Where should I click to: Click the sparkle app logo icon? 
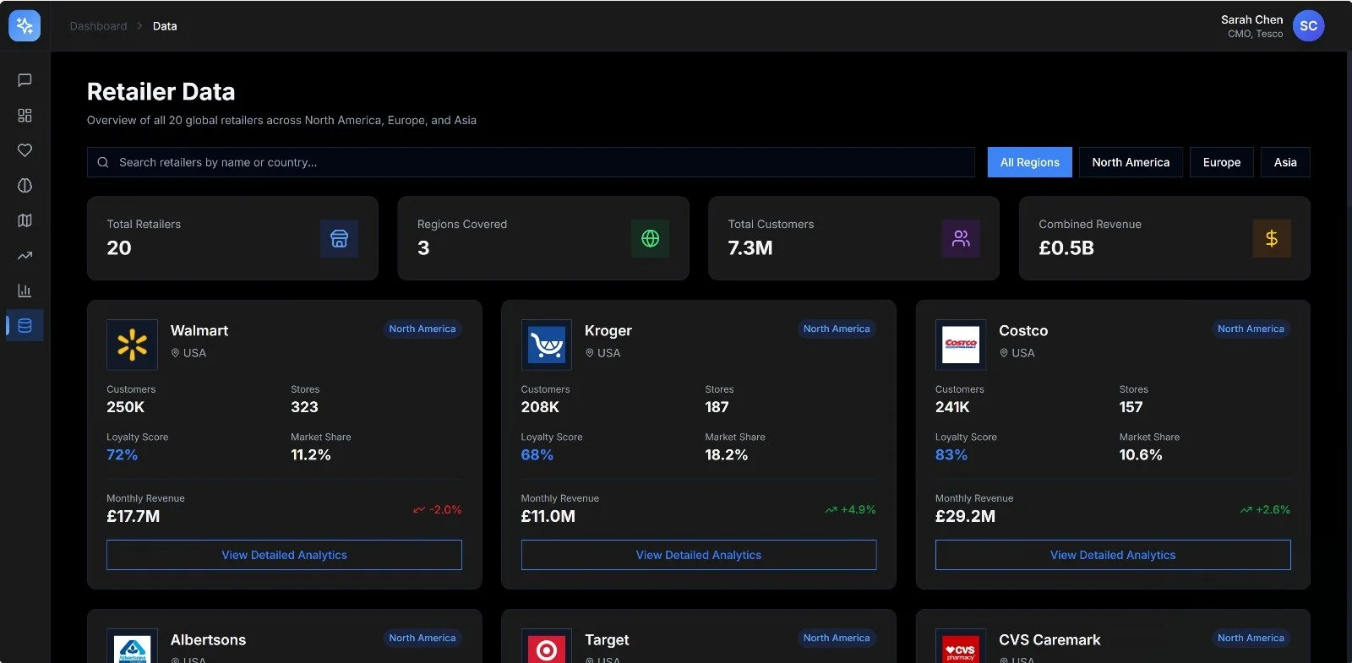tap(25, 25)
